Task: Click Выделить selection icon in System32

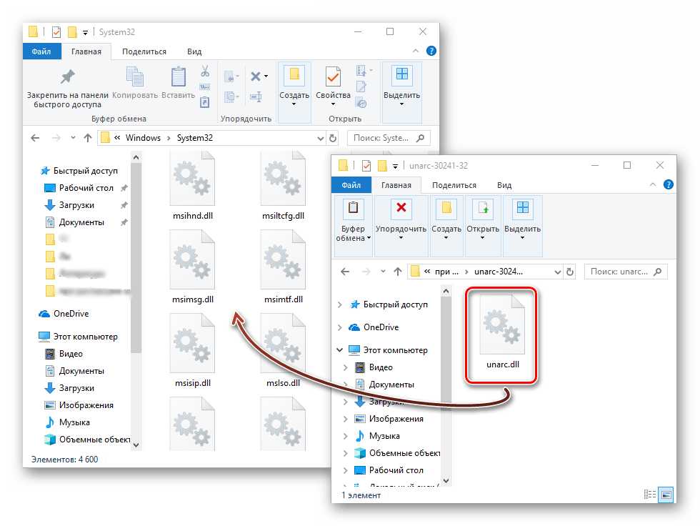Action: coord(401,76)
